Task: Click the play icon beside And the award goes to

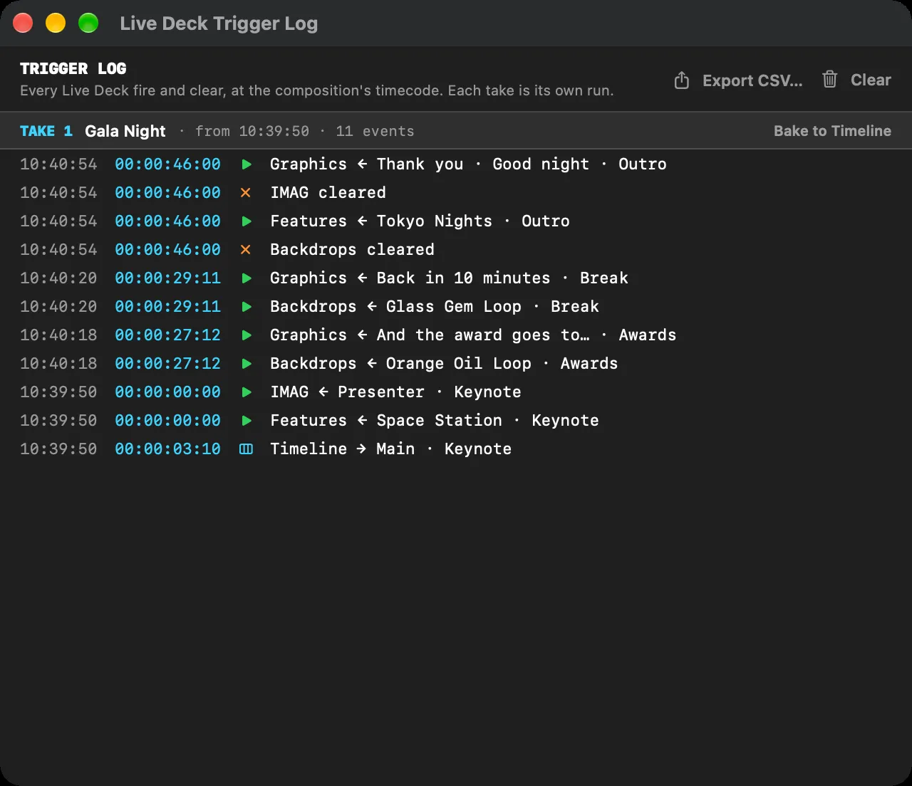Action: 247,335
